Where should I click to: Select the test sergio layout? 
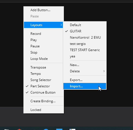(85, 44)
